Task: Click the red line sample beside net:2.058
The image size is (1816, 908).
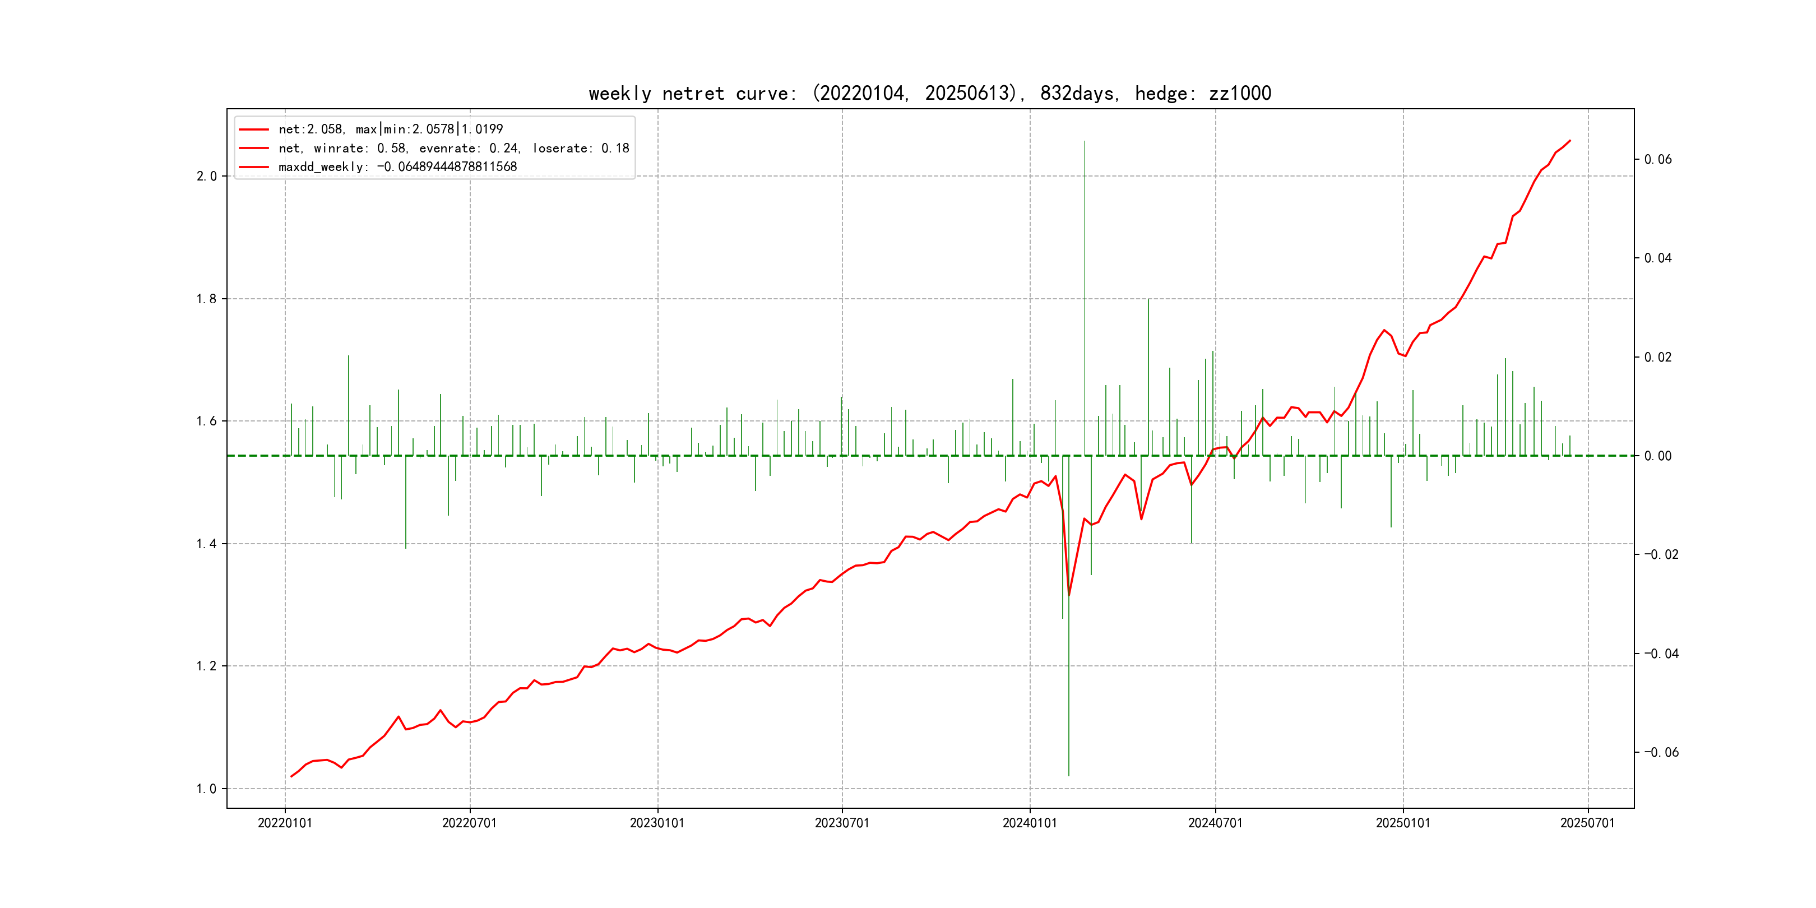Action: click(x=254, y=129)
